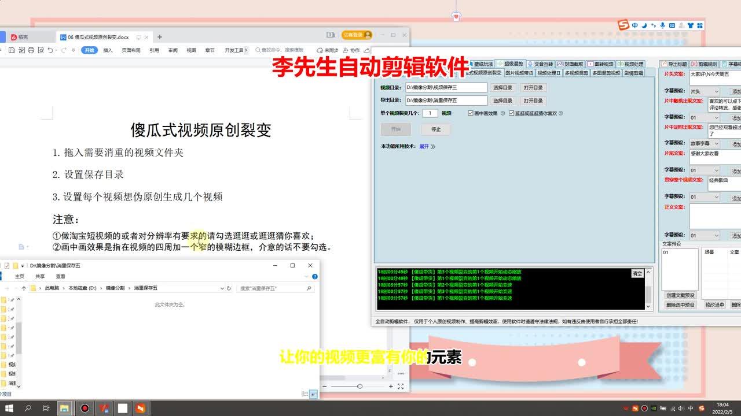Add a new WPS document tab
Viewport: 741px width, 416px height.
pos(160,37)
